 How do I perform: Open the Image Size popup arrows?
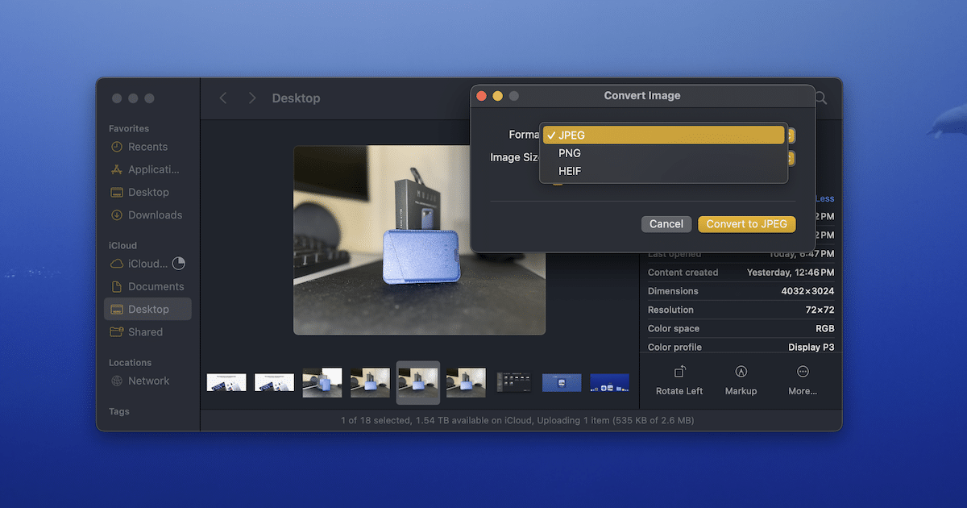pos(791,158)
